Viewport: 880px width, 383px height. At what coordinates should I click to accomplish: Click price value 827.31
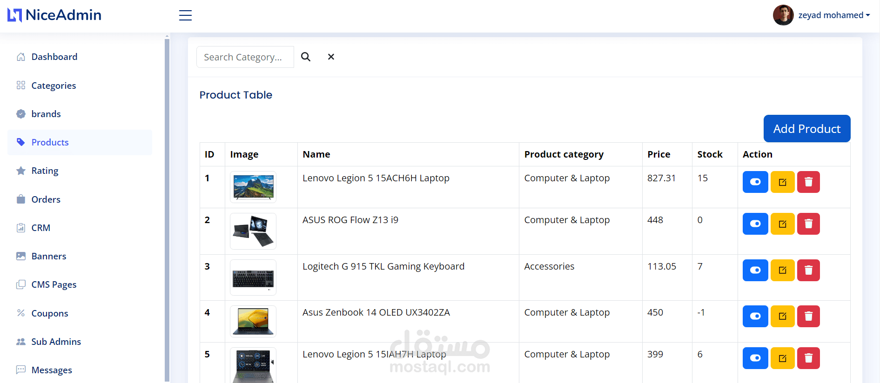click(x=661, y=178)
